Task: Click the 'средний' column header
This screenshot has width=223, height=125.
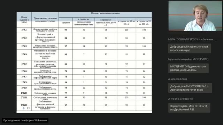Action: pos(66,23)
